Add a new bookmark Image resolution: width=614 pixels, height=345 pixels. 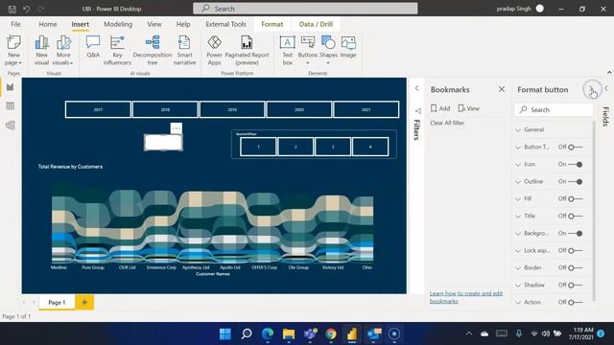click(440, 108)
